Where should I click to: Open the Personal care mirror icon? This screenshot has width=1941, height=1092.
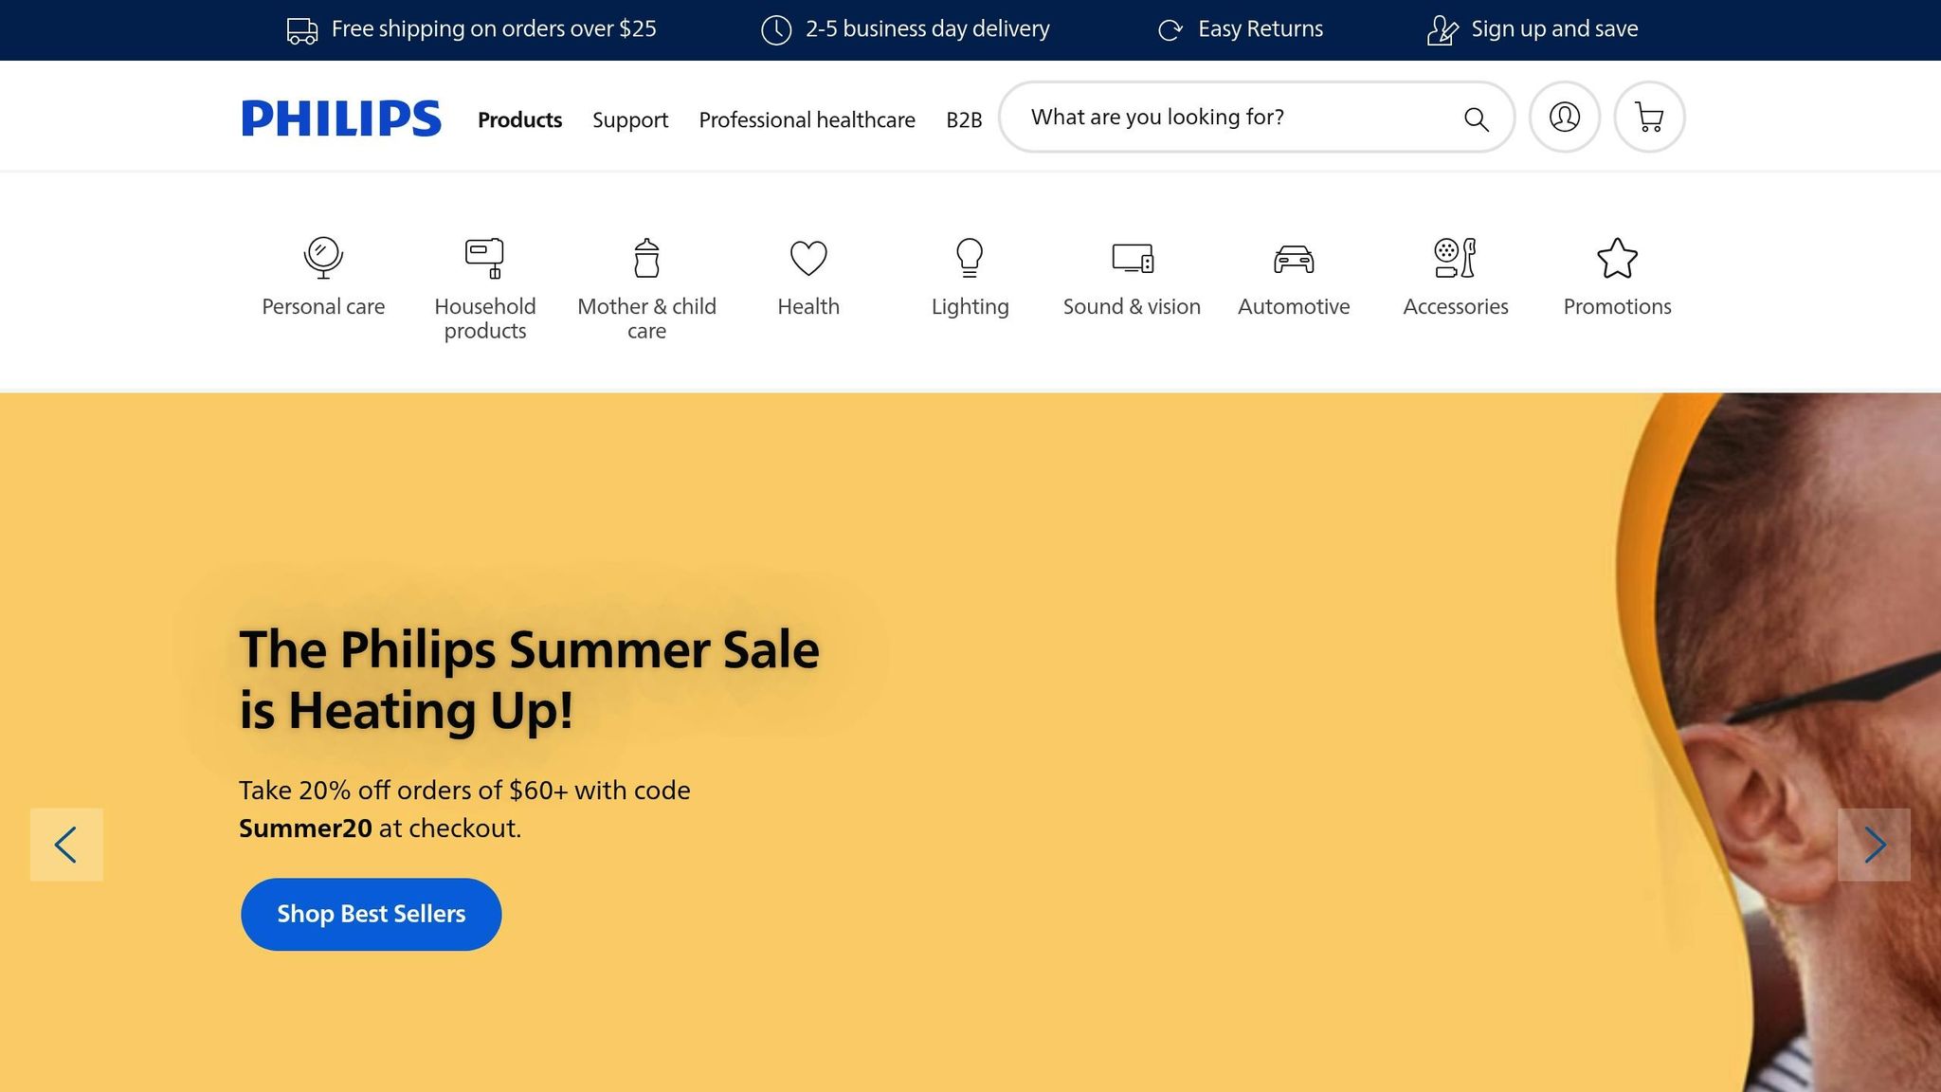(x=323, y=257)
